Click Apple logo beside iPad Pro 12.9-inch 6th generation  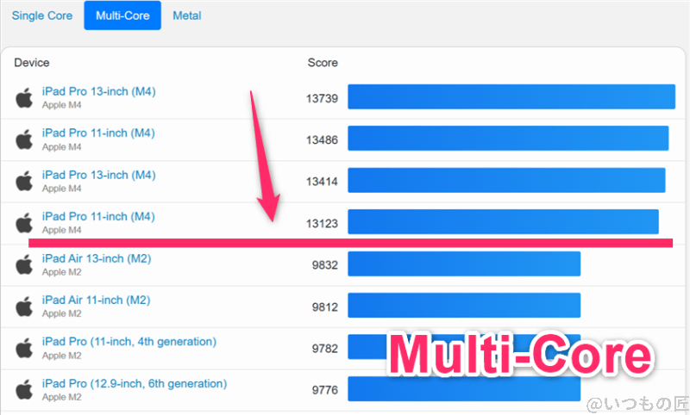pyautogui.click(x=24, y=389)
